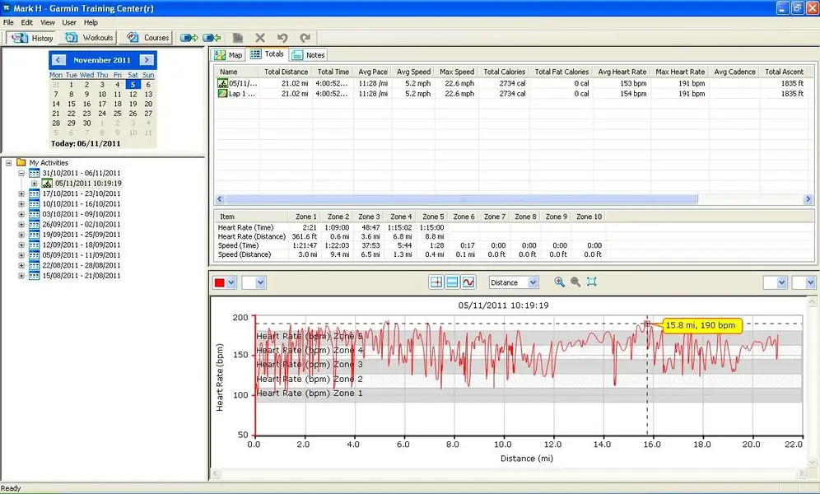The height and width of the screenshot is (494, 820).
Task: Click the red series color swatch
Action: [x=220, y=282]
